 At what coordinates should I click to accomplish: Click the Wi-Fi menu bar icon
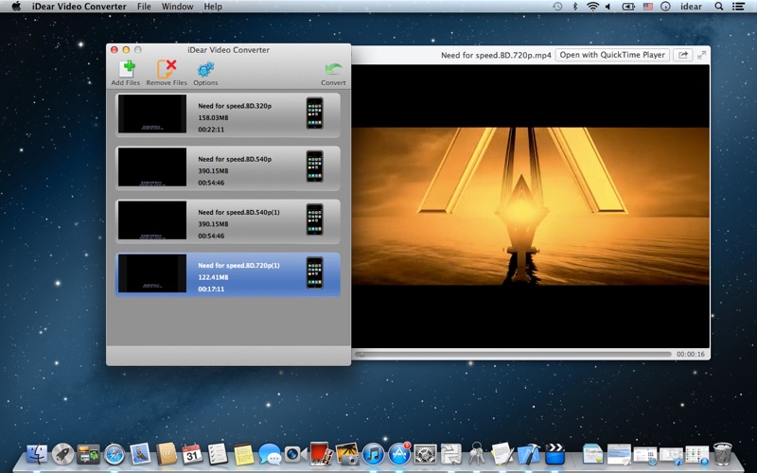point(592,7)
